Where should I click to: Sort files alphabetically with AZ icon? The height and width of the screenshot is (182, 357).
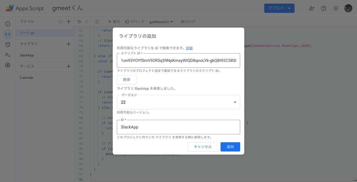tap(60, 21)
